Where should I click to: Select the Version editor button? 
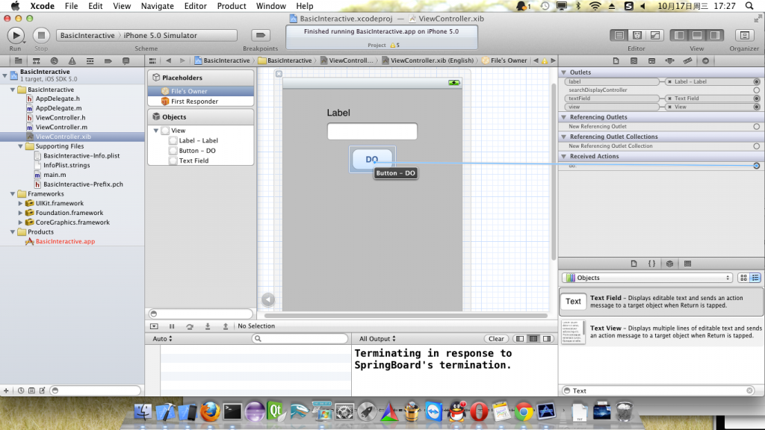655,35
